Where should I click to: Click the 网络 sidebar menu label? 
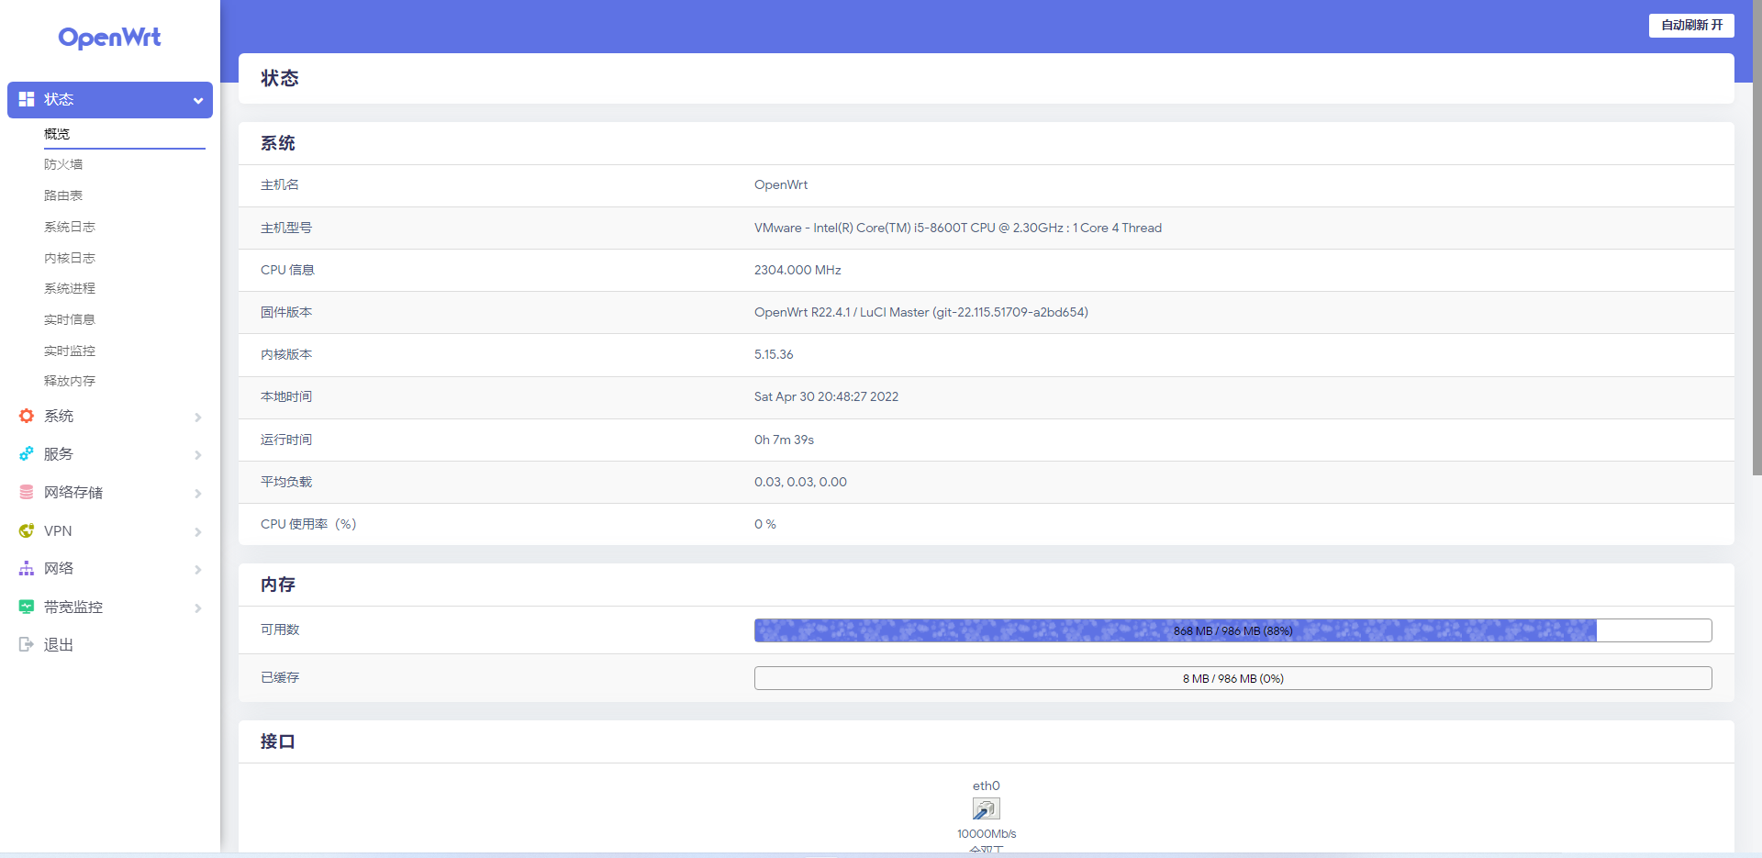(x=59, y=569)
